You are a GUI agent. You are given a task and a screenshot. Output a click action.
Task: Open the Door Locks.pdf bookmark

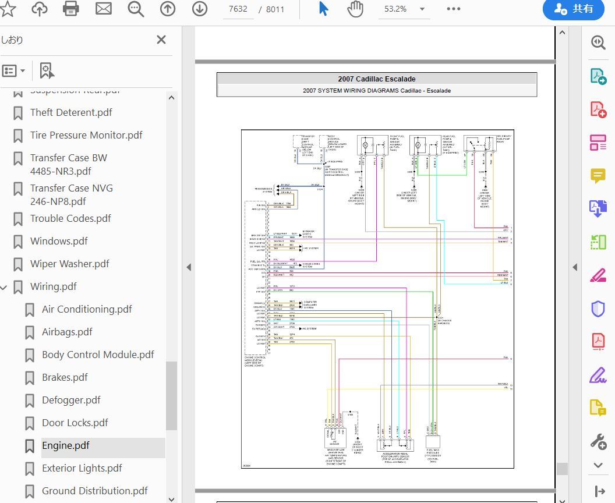75,423
